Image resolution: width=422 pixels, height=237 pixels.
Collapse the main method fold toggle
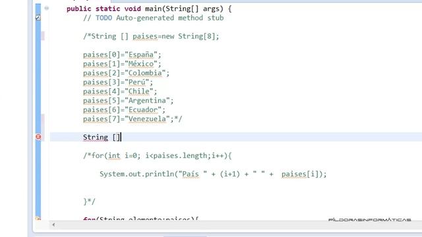coord(47,8)
